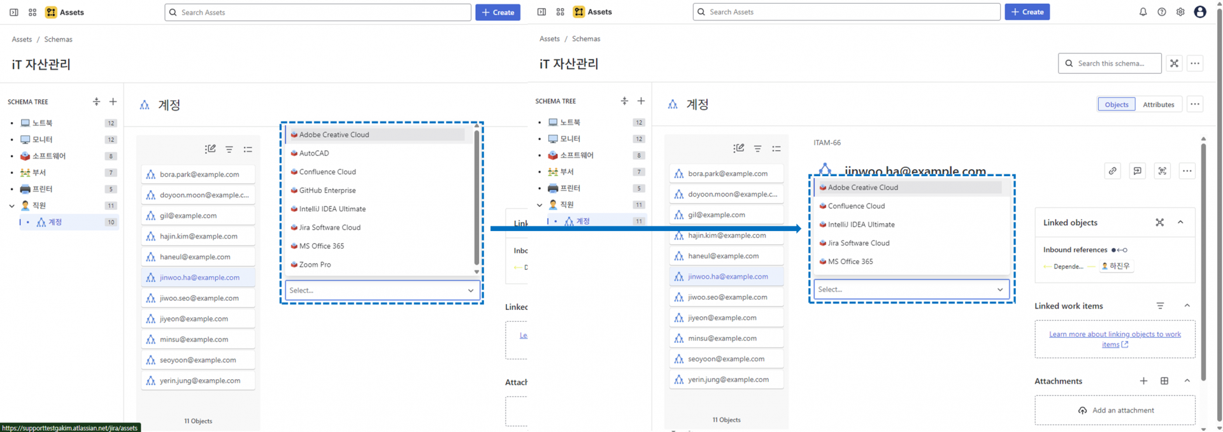Click list view icon in left object list
Viewport: 1223px width, 432px height.
(x=248, y=150)
